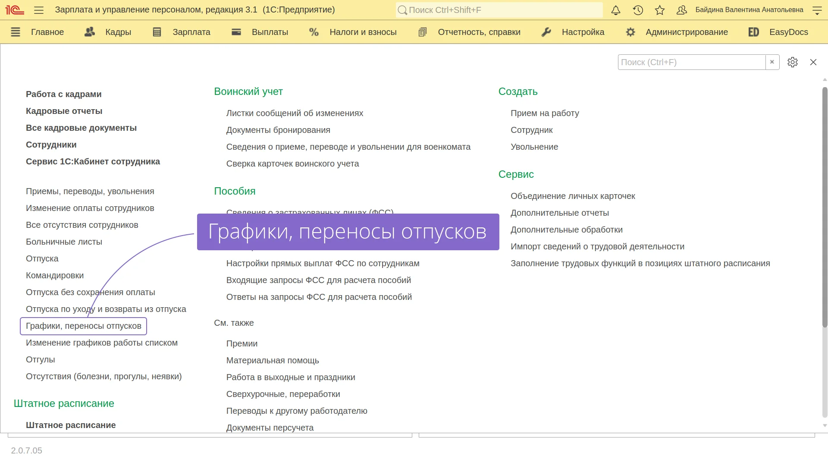The image size is (828, 466).
Task: Open Графики, переносы отпусков link
Action: coord(84,326)
